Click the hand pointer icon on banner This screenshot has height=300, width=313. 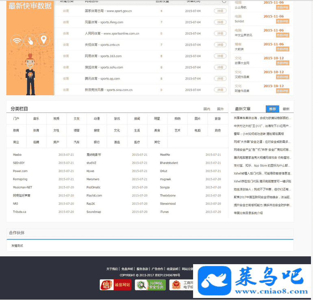tap(30, 41)
